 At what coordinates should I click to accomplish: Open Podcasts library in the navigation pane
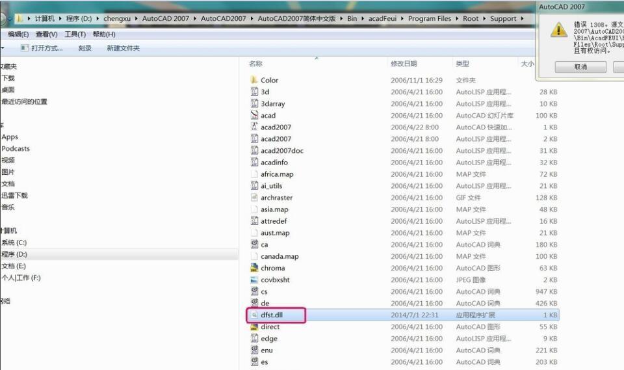point(16,148)
